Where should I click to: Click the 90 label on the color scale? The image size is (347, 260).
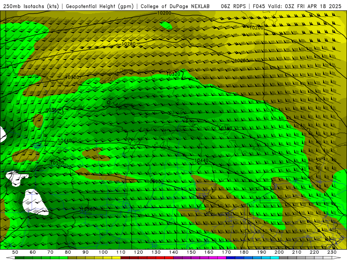(85, 252)
